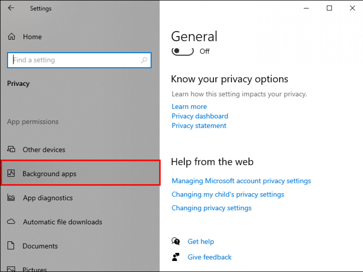Click the Give feedback person icon

tap(176, 257)
